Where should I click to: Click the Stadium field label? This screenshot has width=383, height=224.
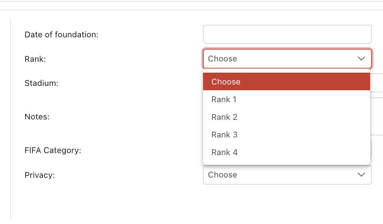click(x=41, y=83)
